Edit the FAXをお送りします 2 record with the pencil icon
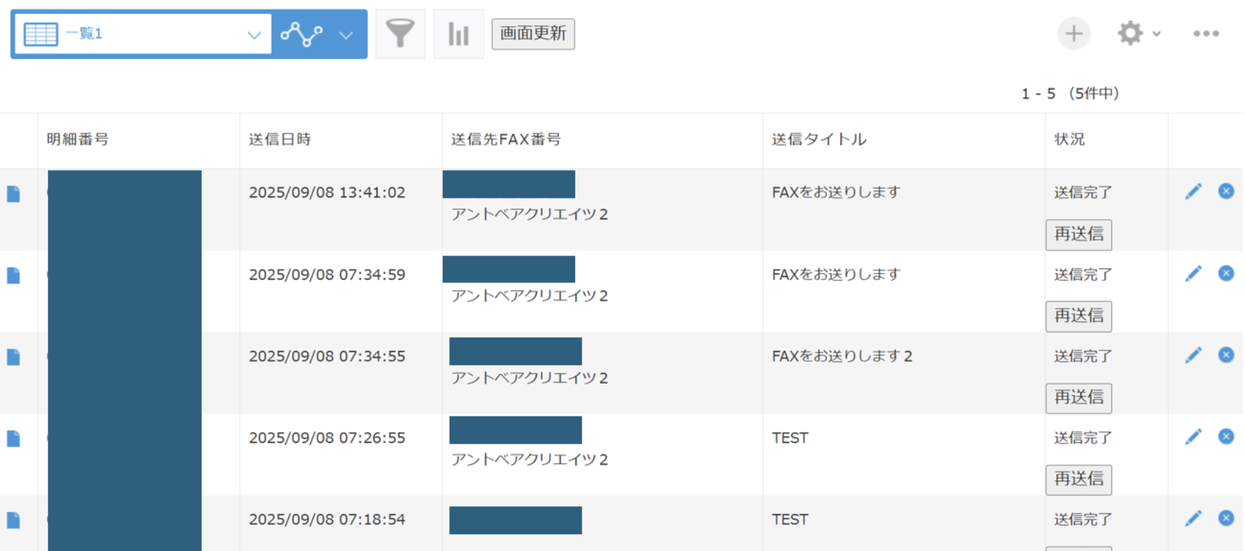Viewport: 1245px width, 551px height. [1193, 355]
